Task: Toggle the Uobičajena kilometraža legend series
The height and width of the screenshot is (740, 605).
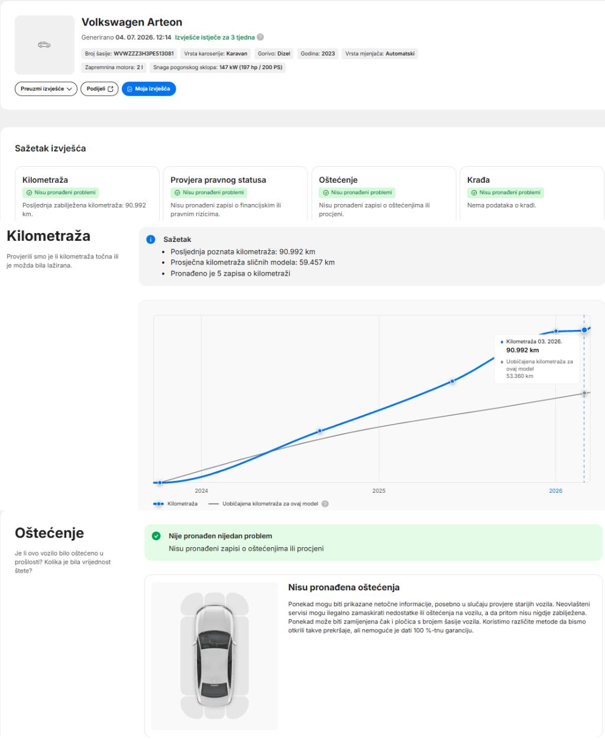Action: click(x=263, y=504)
